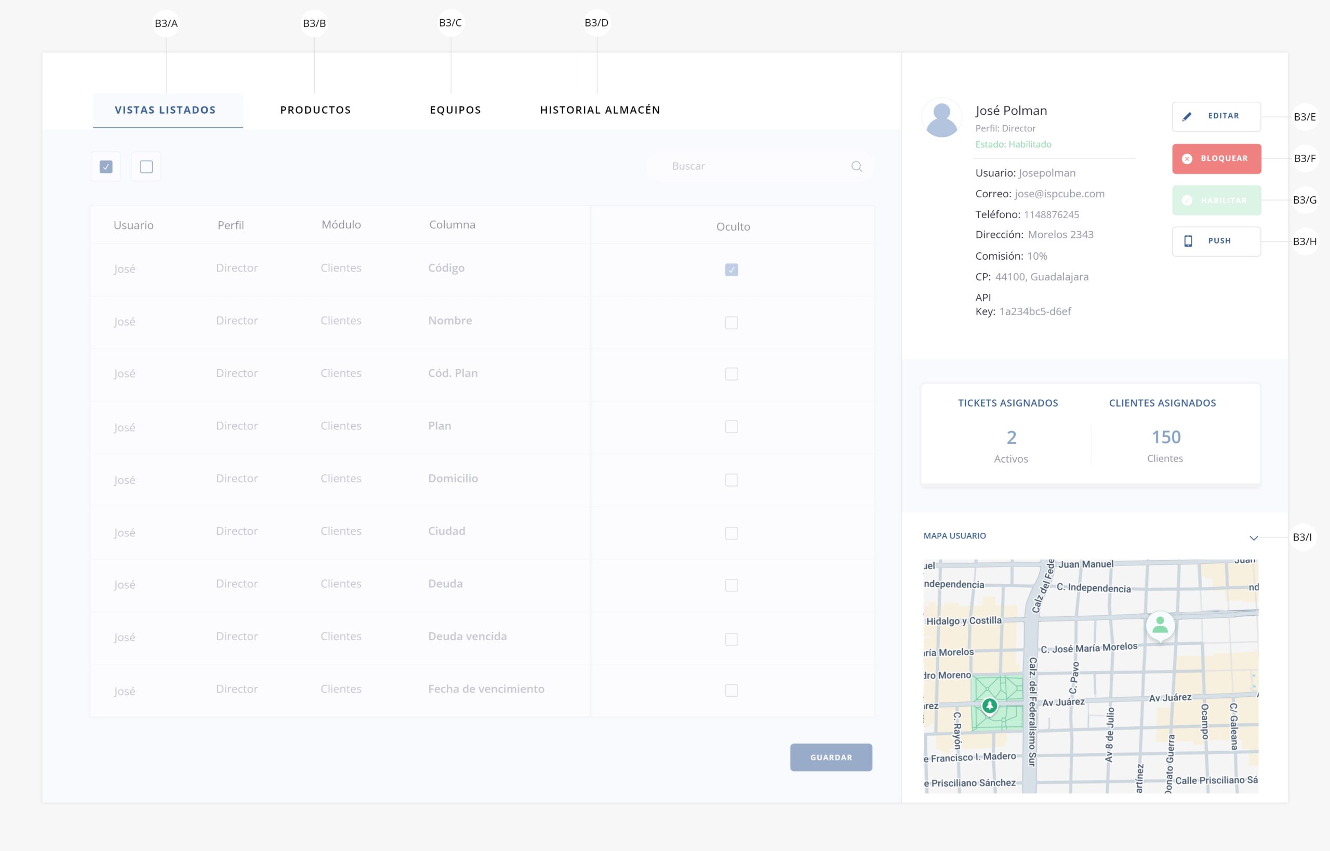Click the search magnifier icon
Image resolution: width=1330 pixels, height=851 pixels.
click(x=856, y=166)
